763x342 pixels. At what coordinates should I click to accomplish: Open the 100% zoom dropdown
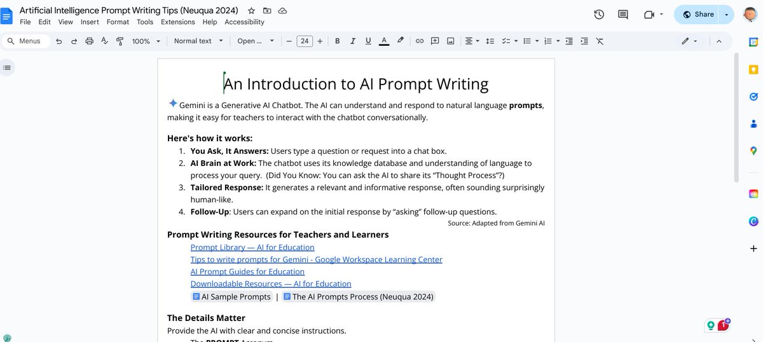click(146, 41)
